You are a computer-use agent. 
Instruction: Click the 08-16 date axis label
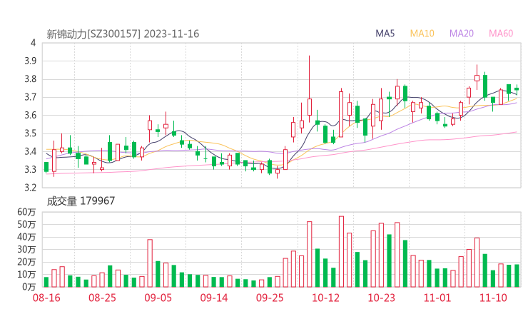[x=46, y=298]
